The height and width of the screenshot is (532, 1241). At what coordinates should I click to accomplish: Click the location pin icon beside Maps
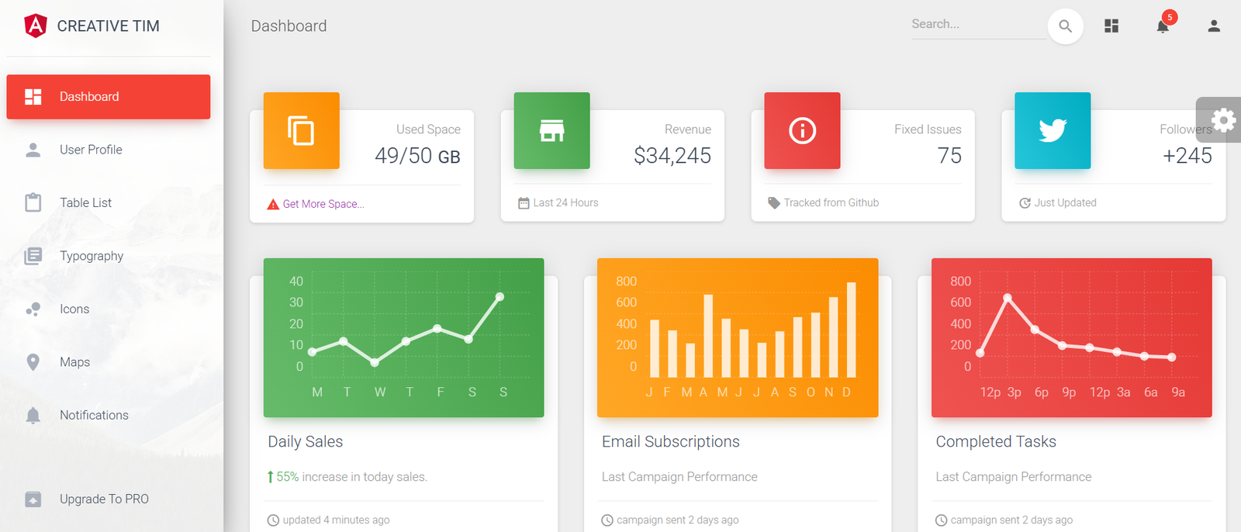33,362
